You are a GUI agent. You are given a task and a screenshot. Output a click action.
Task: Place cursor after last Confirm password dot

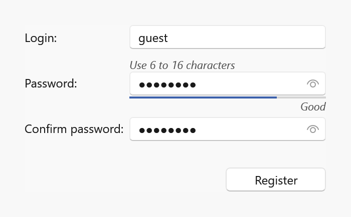coord(197,130)
